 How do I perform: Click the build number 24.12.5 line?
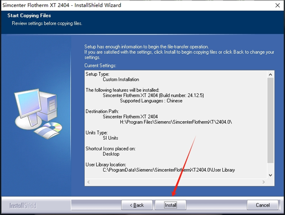click(x=153, y=96)
